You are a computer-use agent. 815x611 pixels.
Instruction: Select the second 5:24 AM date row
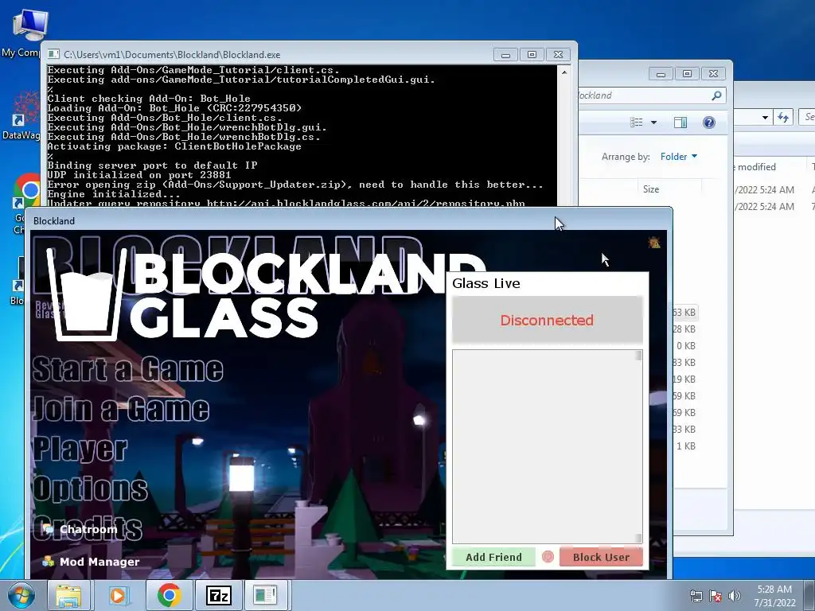(774, 206)
